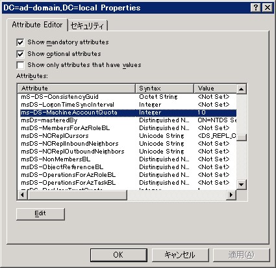Image resolution: width=276 pixels, height=268 pixels.
Task: Click the list scroll up arrow
Action: click(x=241, y=89)
